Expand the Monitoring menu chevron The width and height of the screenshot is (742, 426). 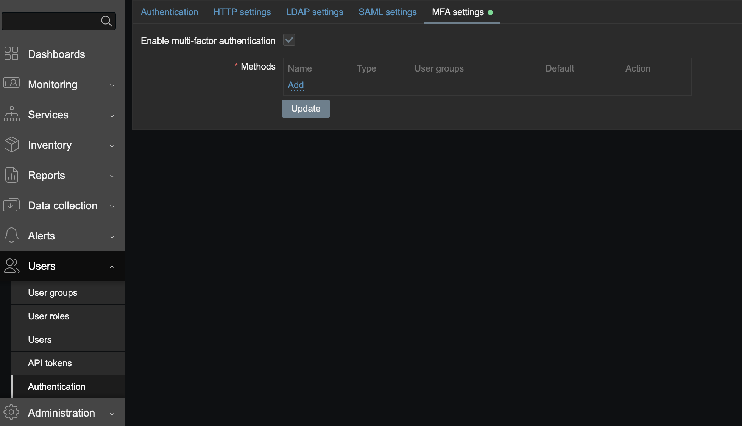click(112, 86)
